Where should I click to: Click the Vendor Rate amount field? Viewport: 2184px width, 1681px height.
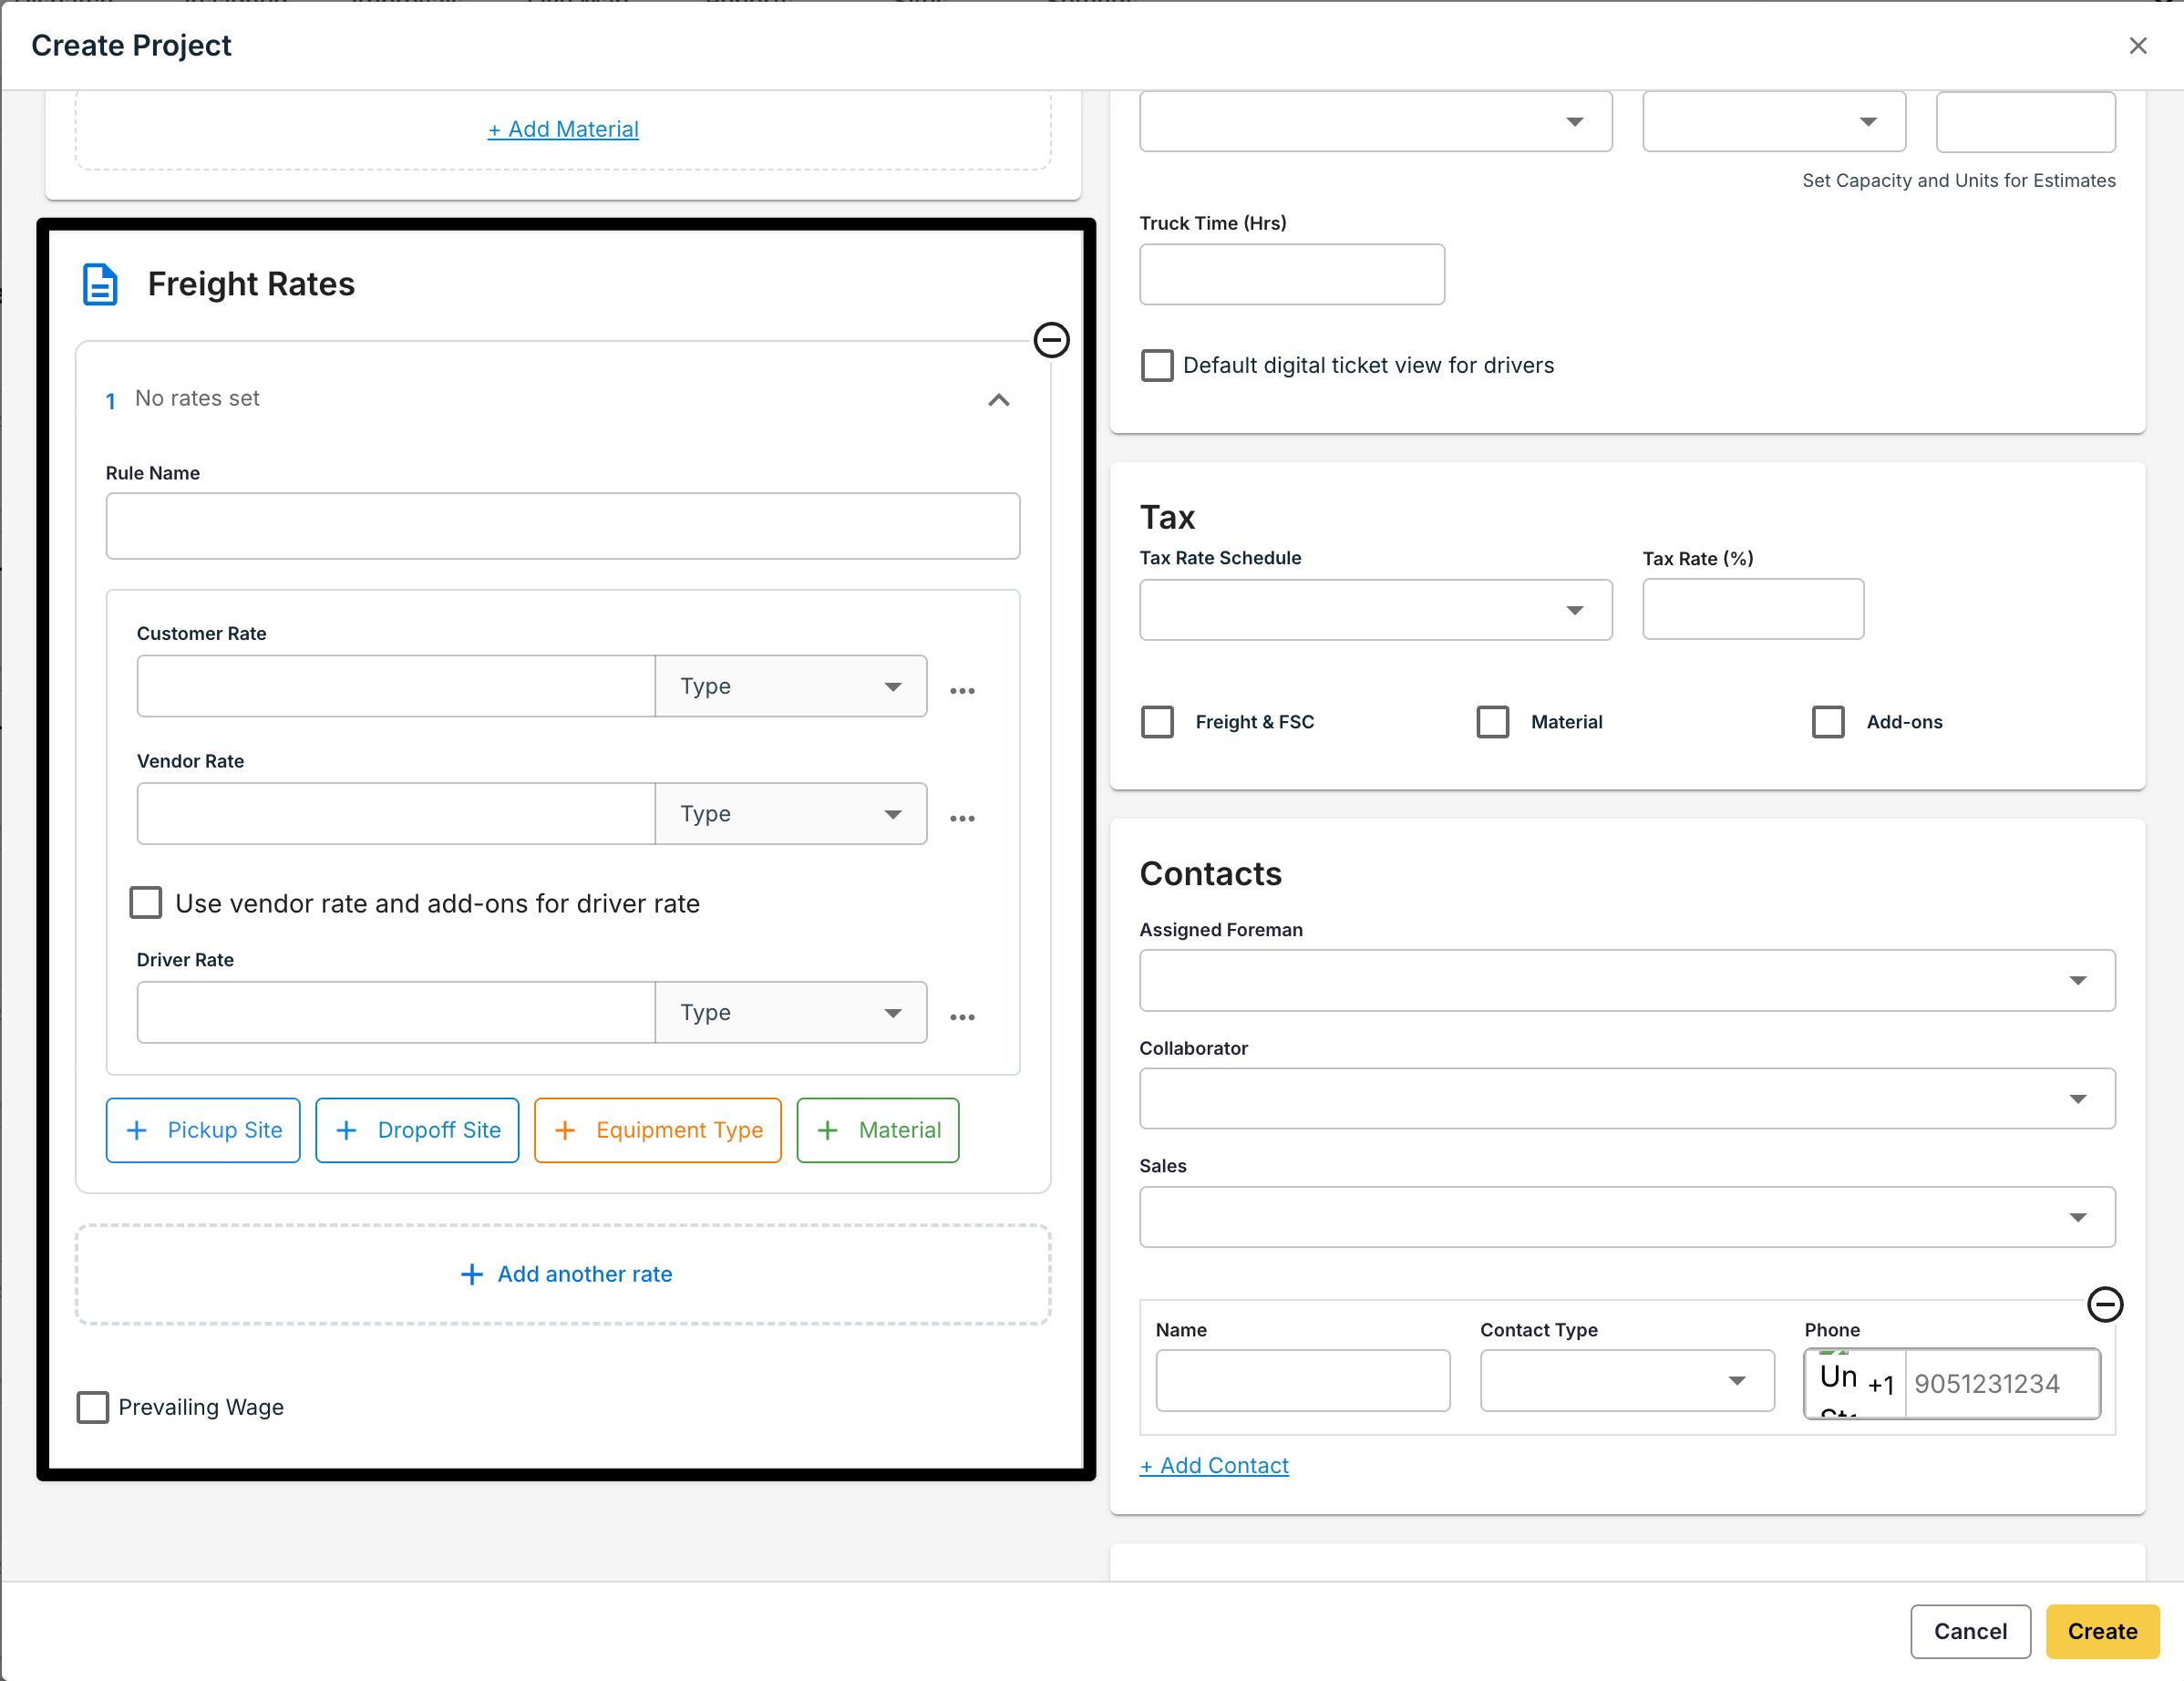[396, 814]
